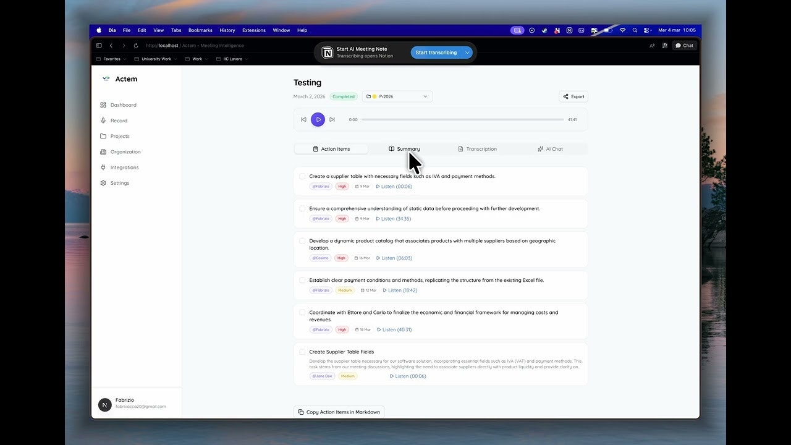
Task: Check off 'Ensure a comprehensive understanding of static data'
Action: click(x=302, y=208)
